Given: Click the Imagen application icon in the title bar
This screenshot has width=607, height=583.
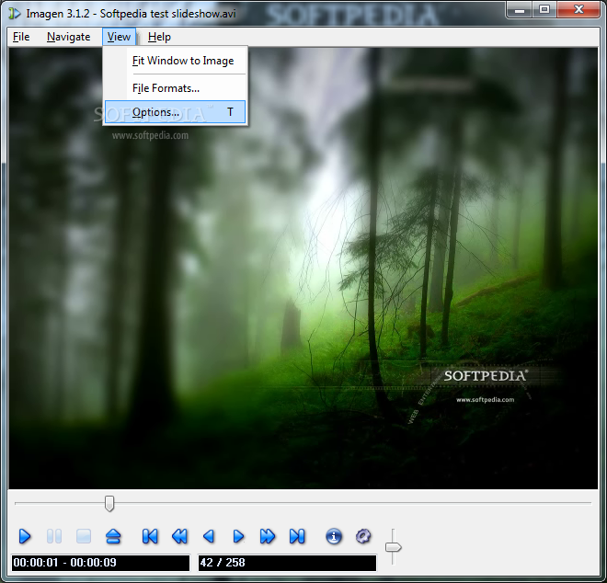Looking at the screenshot, I should click(x=15, y=14).
